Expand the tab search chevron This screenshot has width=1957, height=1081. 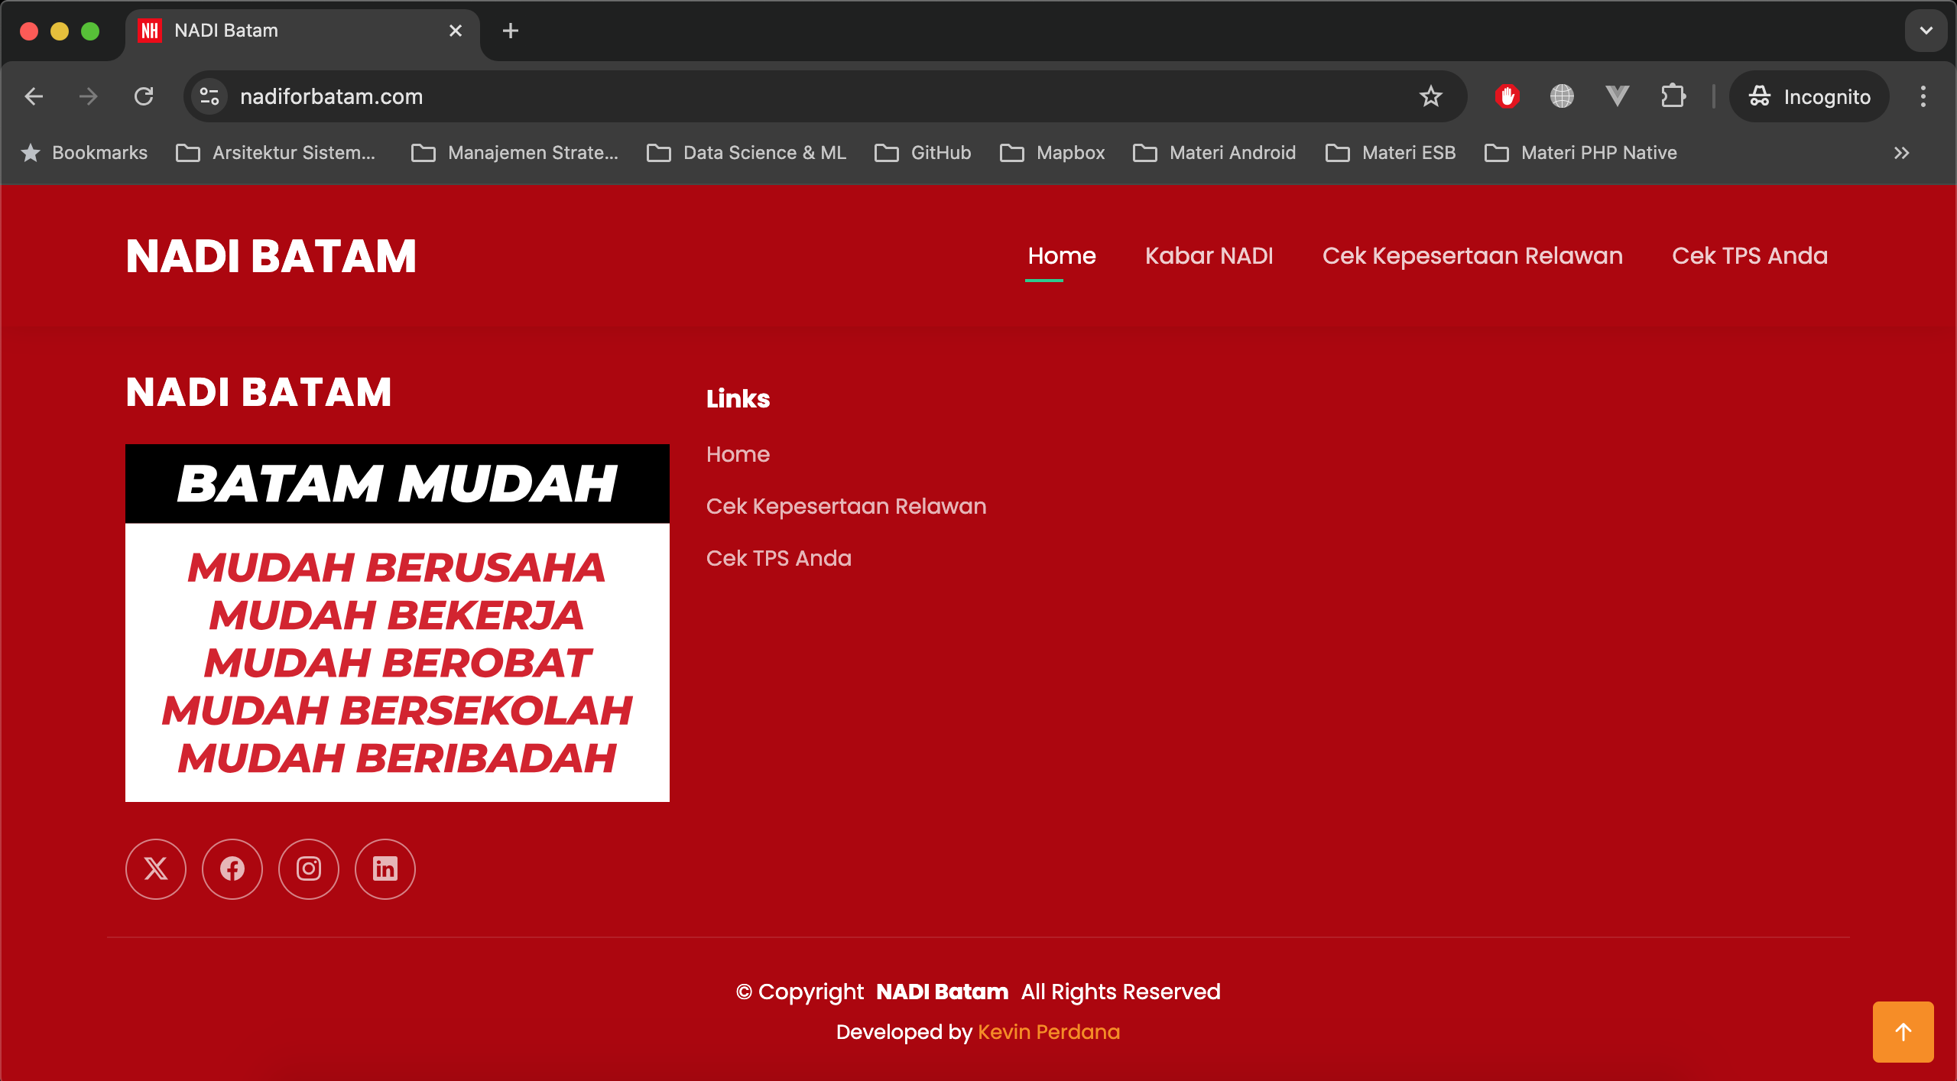tap(1926, 31)
